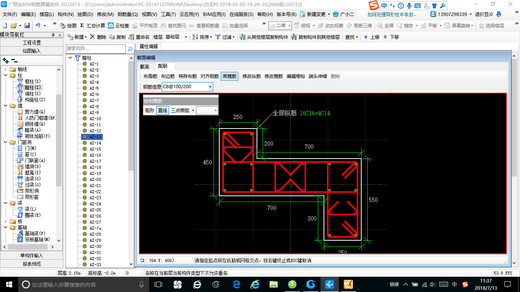Select 圈梁(E) in navigation tree
520x292 pixels.
click(x=29, y=215)
